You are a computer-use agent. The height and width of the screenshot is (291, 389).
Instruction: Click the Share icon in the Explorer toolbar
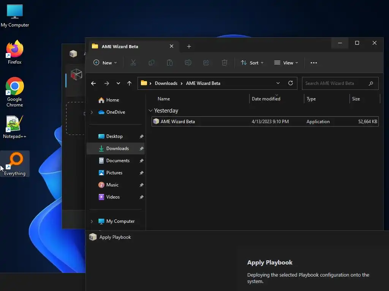tap(206, 63)
